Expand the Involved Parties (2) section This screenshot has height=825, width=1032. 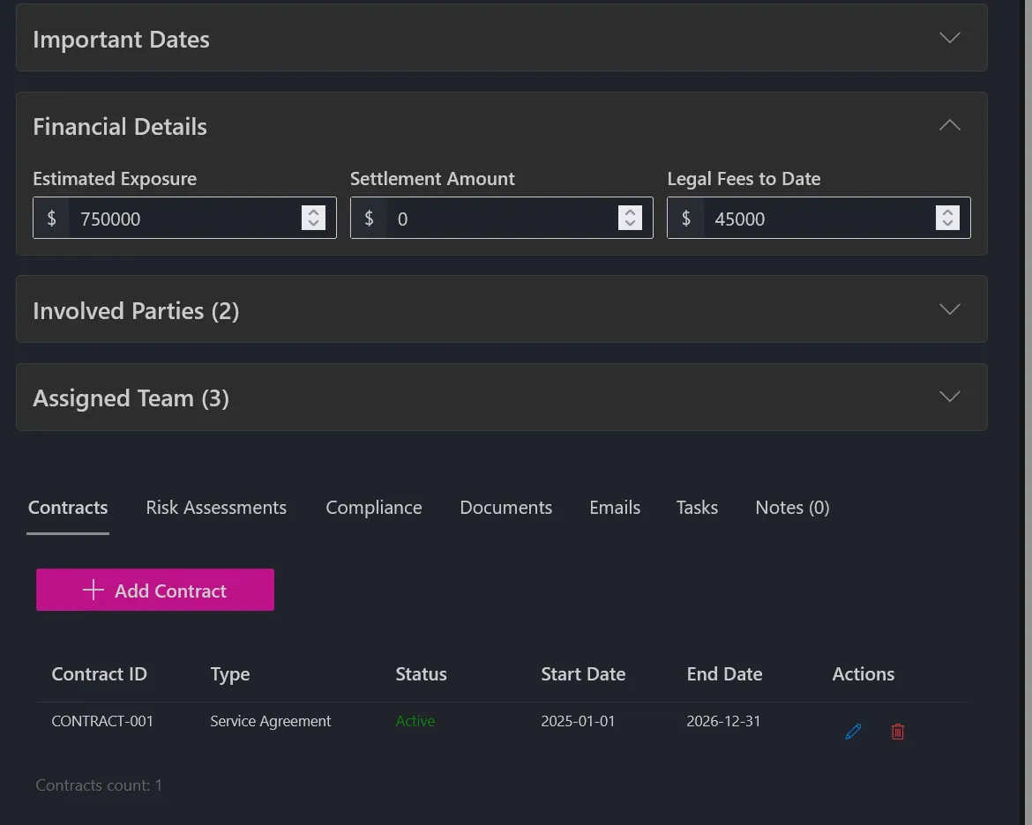949,309
